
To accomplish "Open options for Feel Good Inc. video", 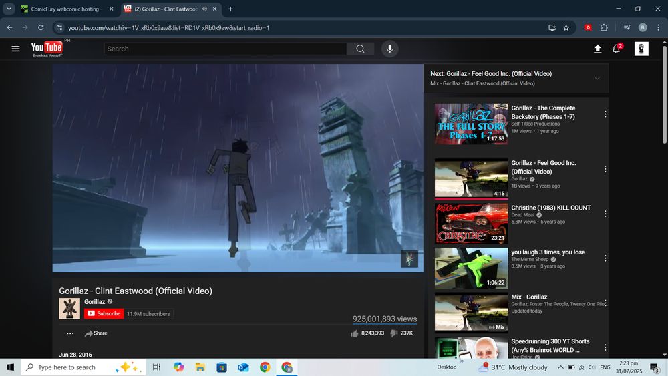I will (x=605, y=169).
